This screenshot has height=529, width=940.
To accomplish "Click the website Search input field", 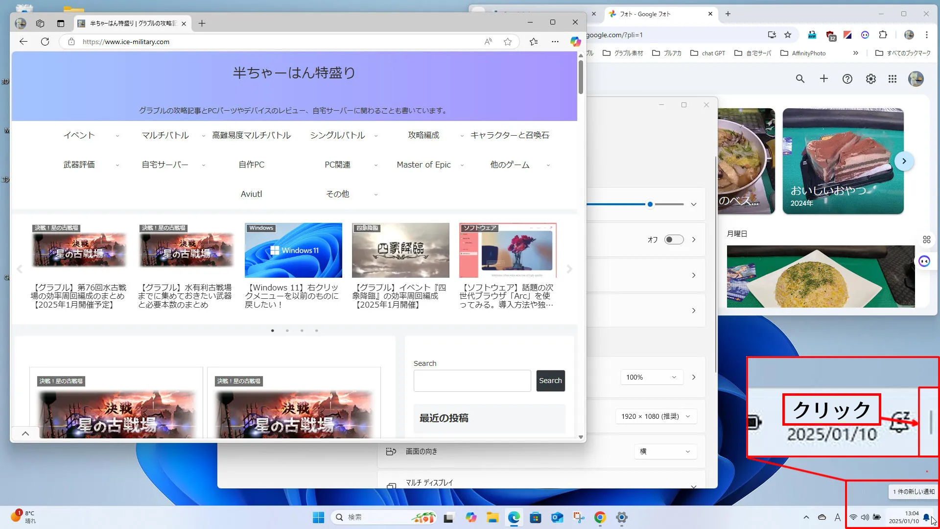I will coord(472,381).
